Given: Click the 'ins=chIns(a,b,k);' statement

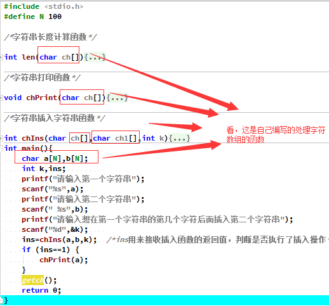Looking at the screenshot, I should (59, 239).
